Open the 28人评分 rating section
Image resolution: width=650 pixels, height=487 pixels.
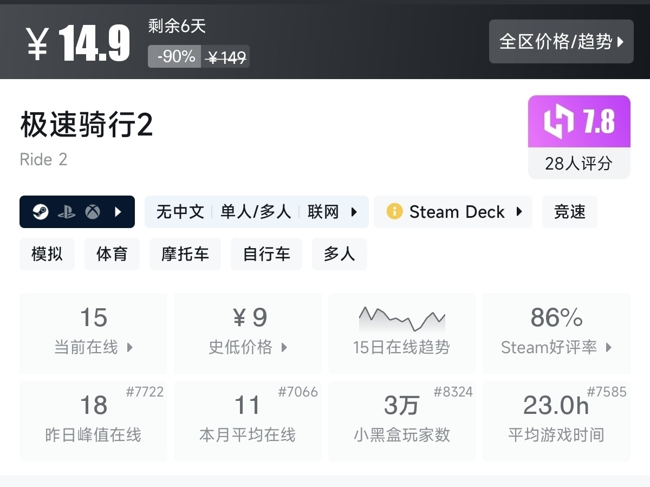click(578, 163)
